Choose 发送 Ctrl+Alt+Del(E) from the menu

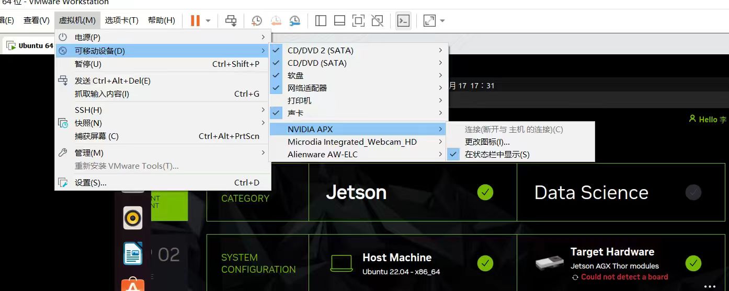pyautogui.click(x=163, y=81)
